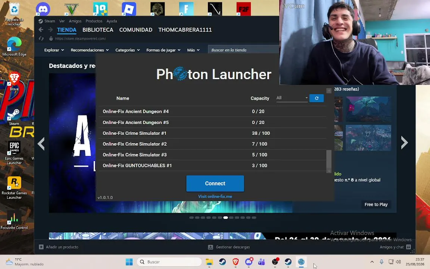The width and height of the screenshot is (430, 269).
Task: Select Online-Fix Crime Simulator #1 row
Action: pos(212,133)
